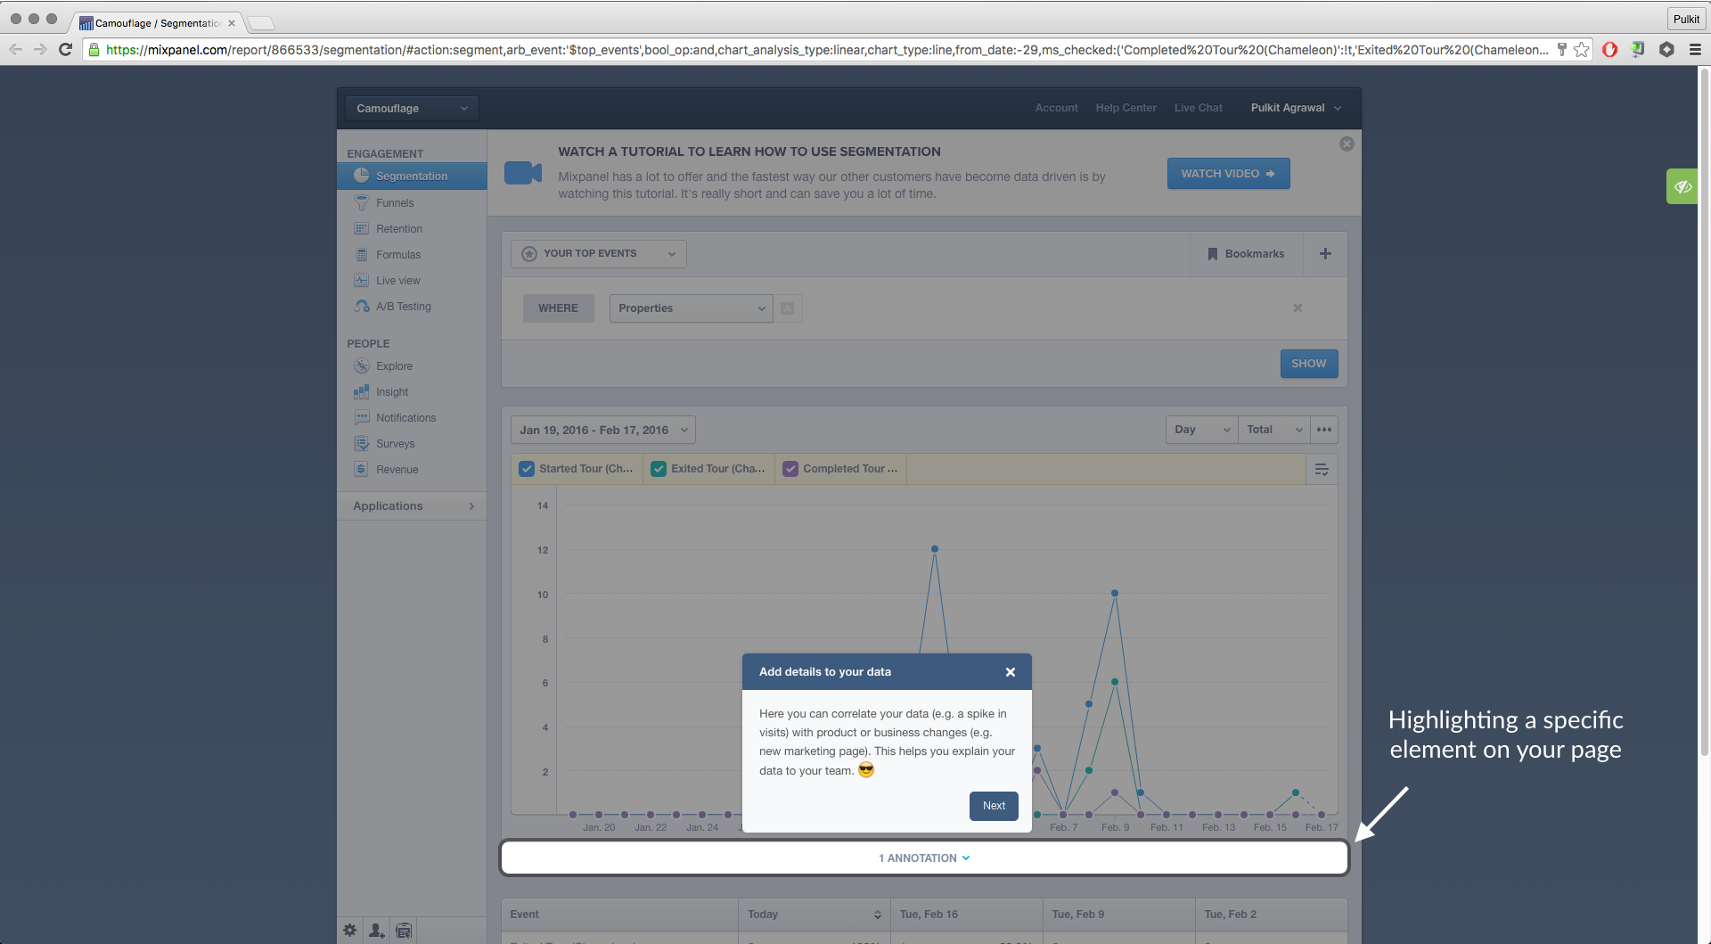Toggle the Completed Tour event checkbox

(x=790, y=469)
